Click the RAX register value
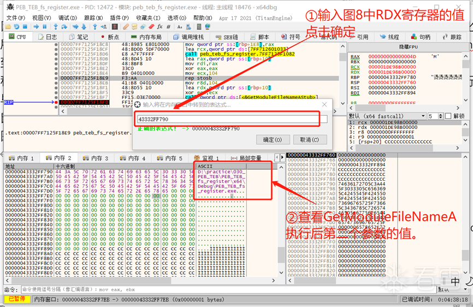473x307 pixels. [x=392, y=57]
